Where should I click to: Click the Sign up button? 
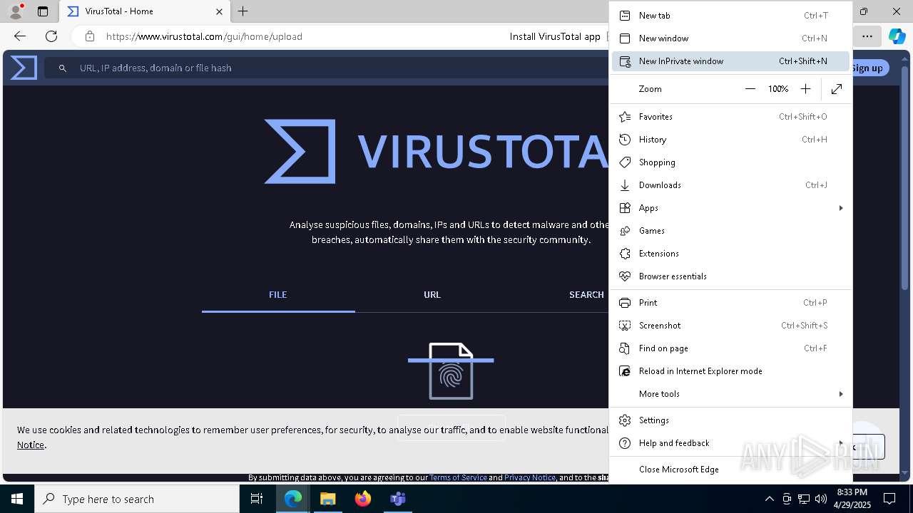click(867, 68)
